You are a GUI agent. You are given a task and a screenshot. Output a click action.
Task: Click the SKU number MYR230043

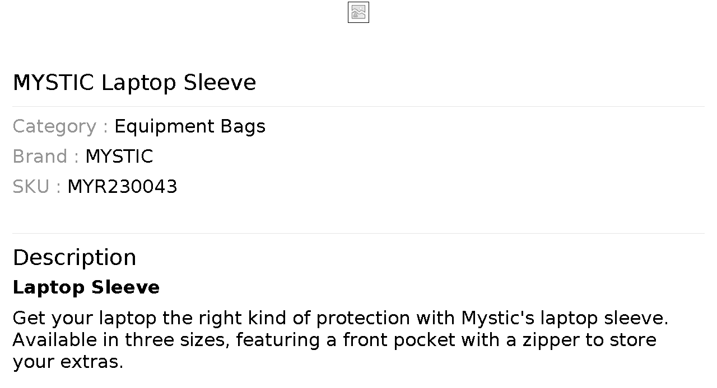(122, 187)
